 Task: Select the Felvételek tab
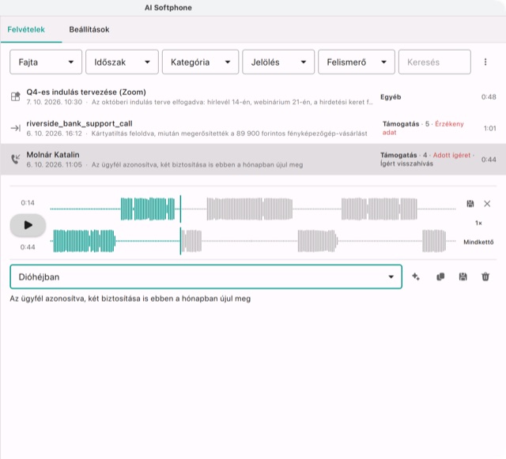[x=26, y=30]
